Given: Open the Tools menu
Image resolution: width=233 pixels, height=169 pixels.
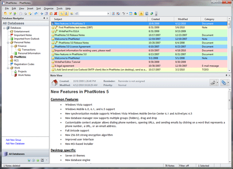Looking at the screenshot, I should click(60, 9).
